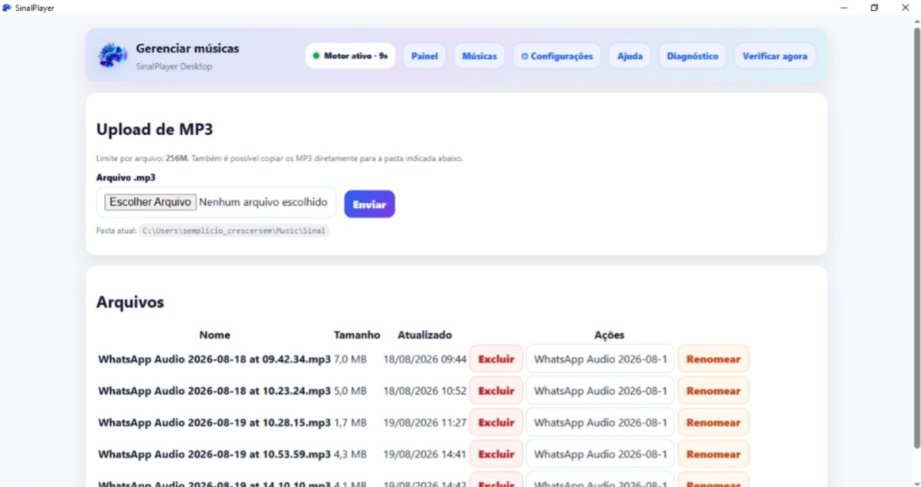Send the upload with Enviar
This screenshot has height=487, width=921.
tap(369, 204)
